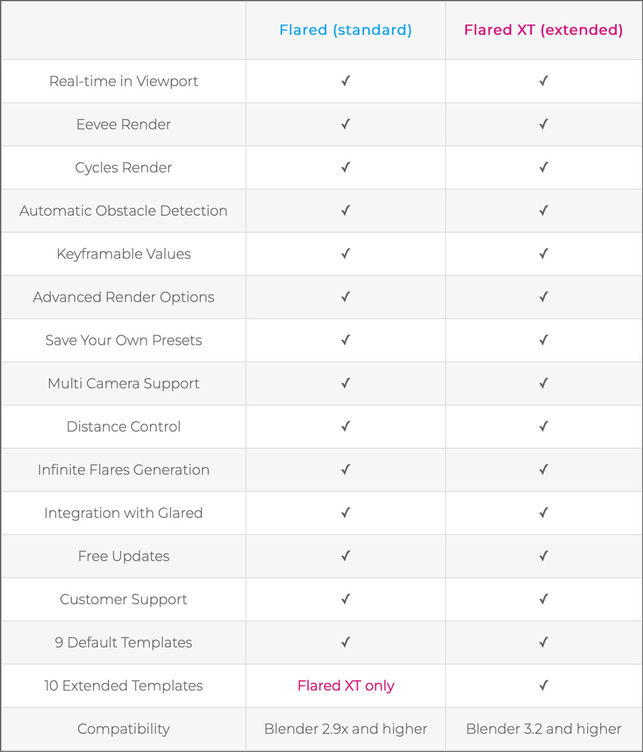Click the Flared XT checkmark for Multi Camera Support

pos(543,383)
